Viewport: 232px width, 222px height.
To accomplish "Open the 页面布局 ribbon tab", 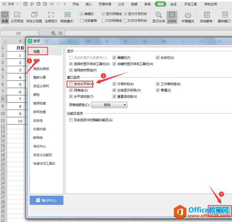I will tap(105, 4).
